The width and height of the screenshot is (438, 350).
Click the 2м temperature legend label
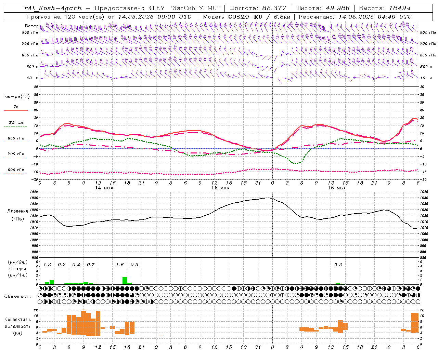pos(16,107)
